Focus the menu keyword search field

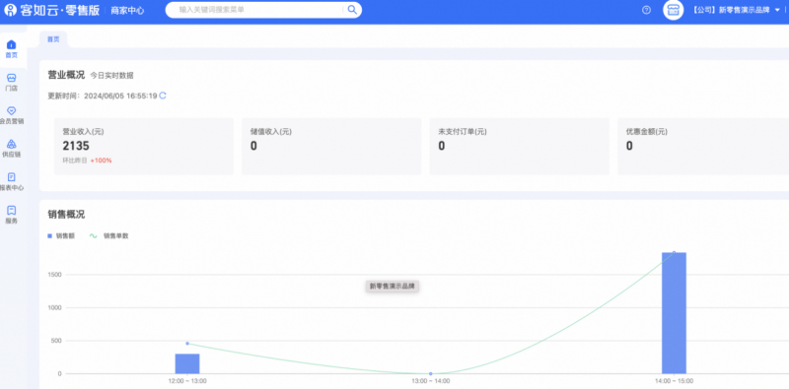tap(254, 10)
